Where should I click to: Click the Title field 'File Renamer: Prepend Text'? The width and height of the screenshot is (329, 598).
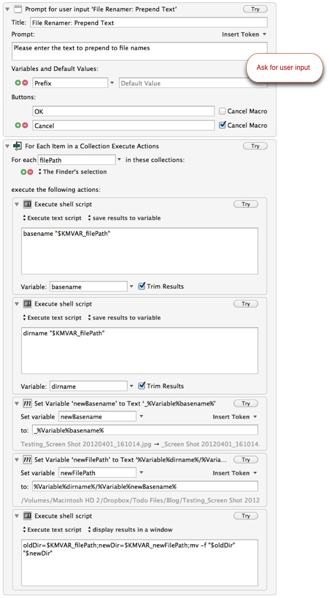149,22
